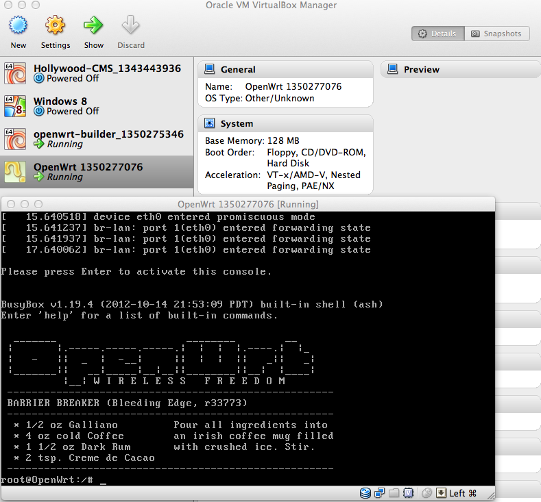Click the General section header title

(238, 70)
